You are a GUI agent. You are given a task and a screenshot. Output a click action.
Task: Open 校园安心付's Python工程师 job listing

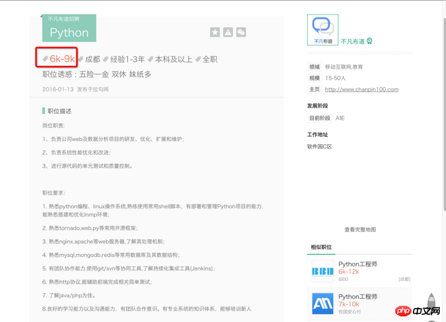tap(357, 296)
